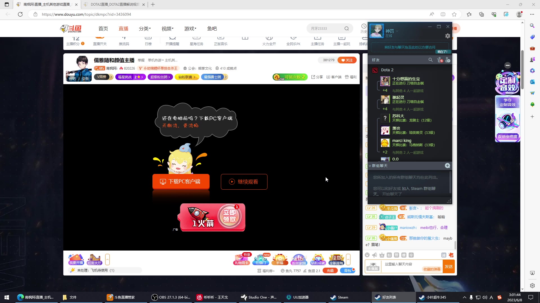Open 任务大厅 icon
Image resolution: width=540 pixels, height=303 pixels.
pyautogui.click(x=94, y=259)
